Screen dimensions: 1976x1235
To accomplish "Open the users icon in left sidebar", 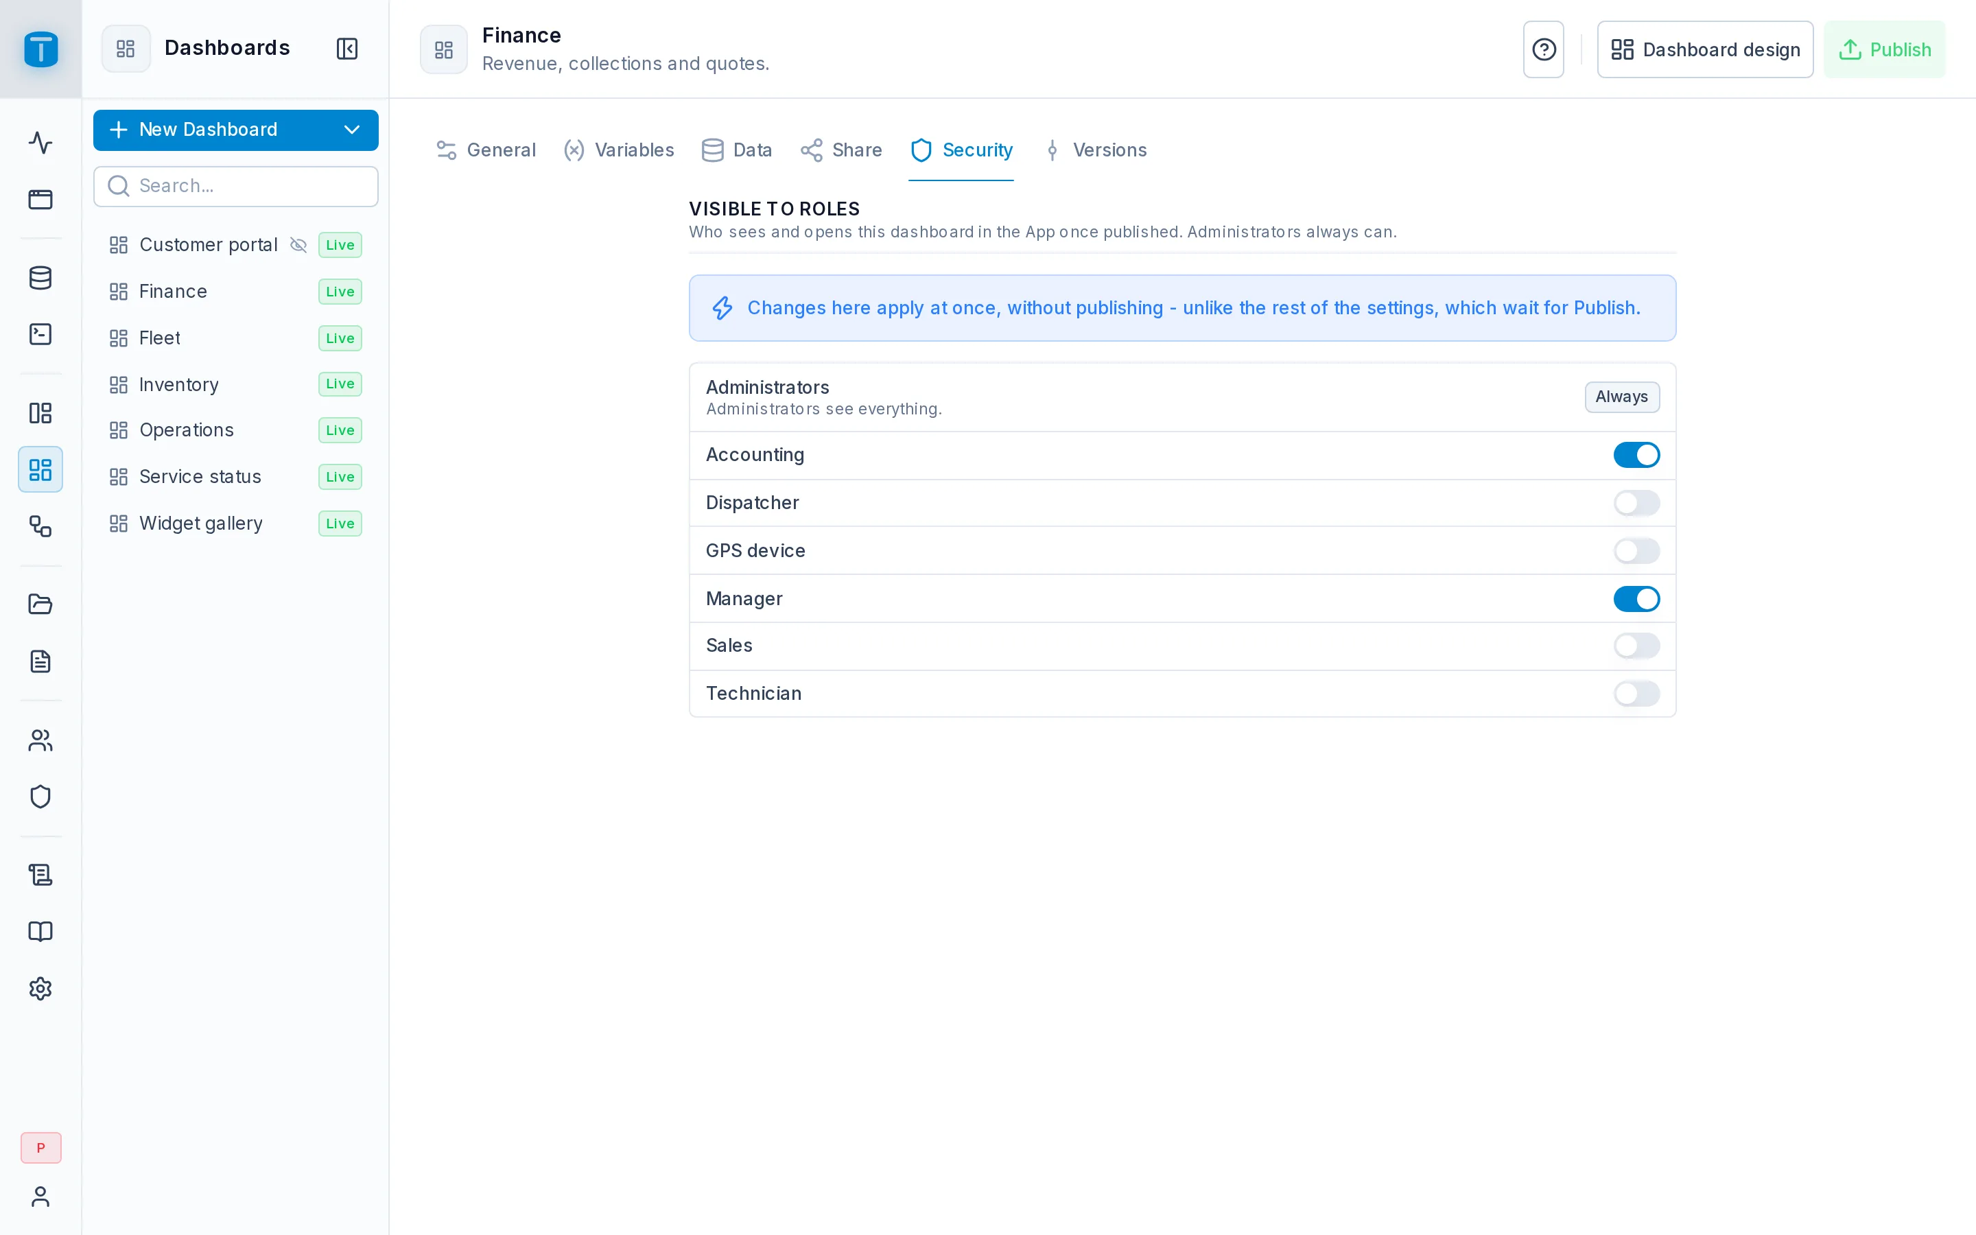I will pos(40,740).
